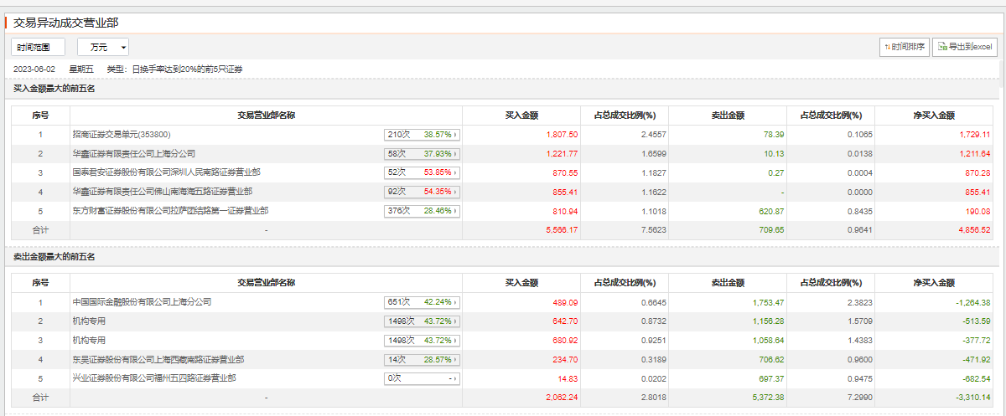The image size is (1006, 416).
Task: Open the 210次 38.57% badge for 招商证券
Action: [423, 134]
